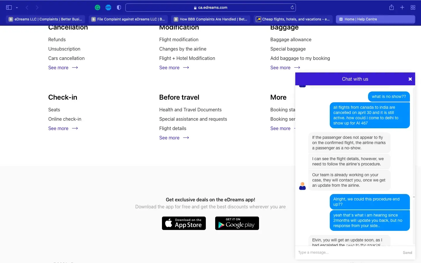The height and width of the screenshot is (263, 421).
Task: Focus the Type a message field
Action: [x=348, y=252]
